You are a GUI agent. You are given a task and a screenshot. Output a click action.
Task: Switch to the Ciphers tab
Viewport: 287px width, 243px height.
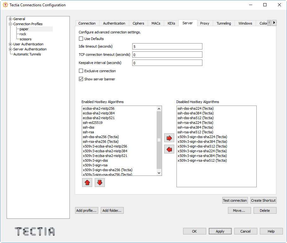pyautogui.click(x=138, y=23)
